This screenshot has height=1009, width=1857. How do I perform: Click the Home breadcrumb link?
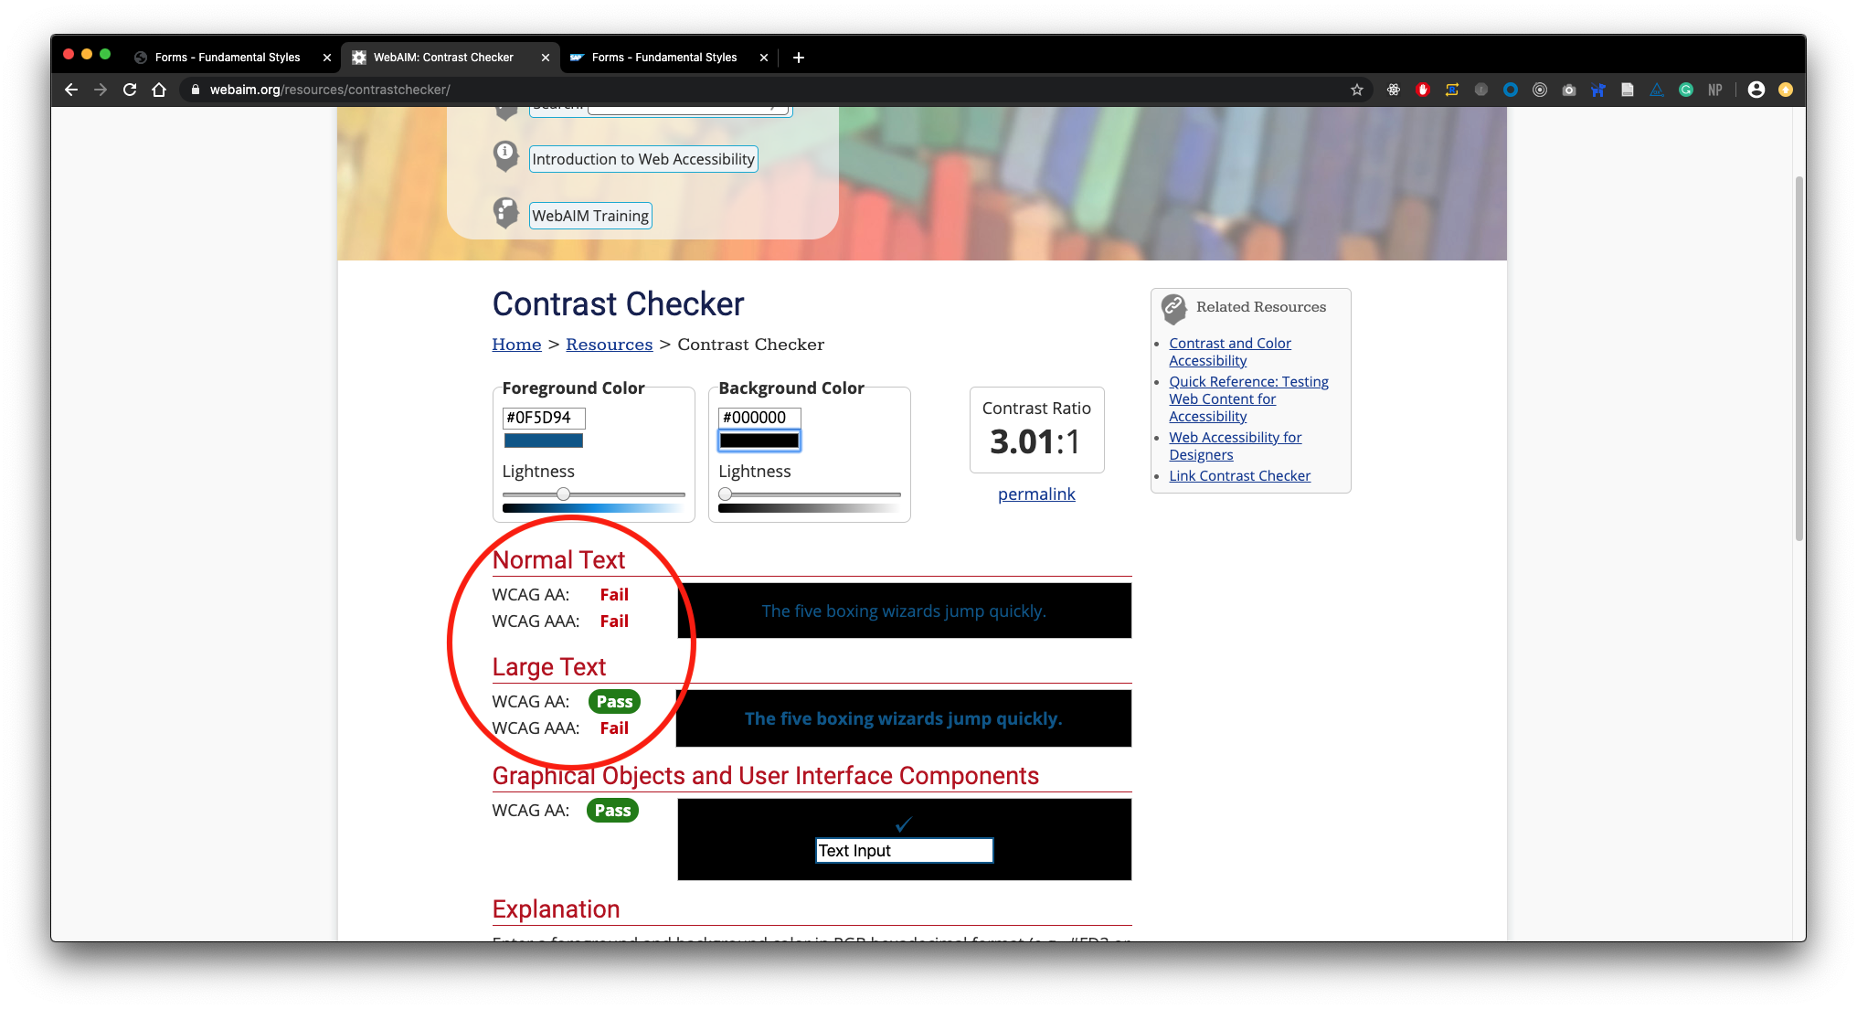(x=516, y=345)
